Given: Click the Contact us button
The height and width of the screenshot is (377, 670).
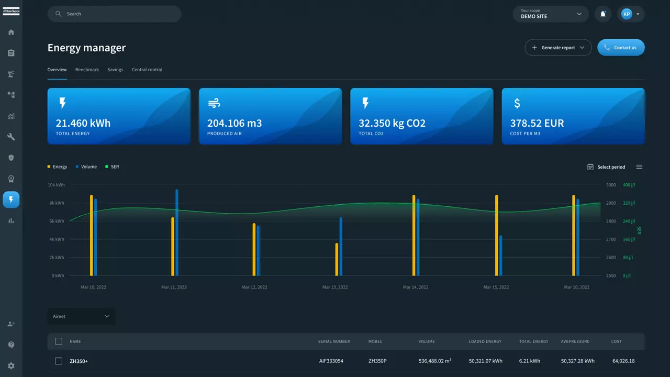Looking at the screenshot, I should point(621,48).
